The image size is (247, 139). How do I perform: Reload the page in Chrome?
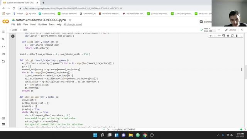click(14, 8)
